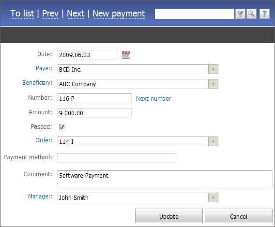
Task: Expand the Manager dropdown
Action: coord(213,197)
